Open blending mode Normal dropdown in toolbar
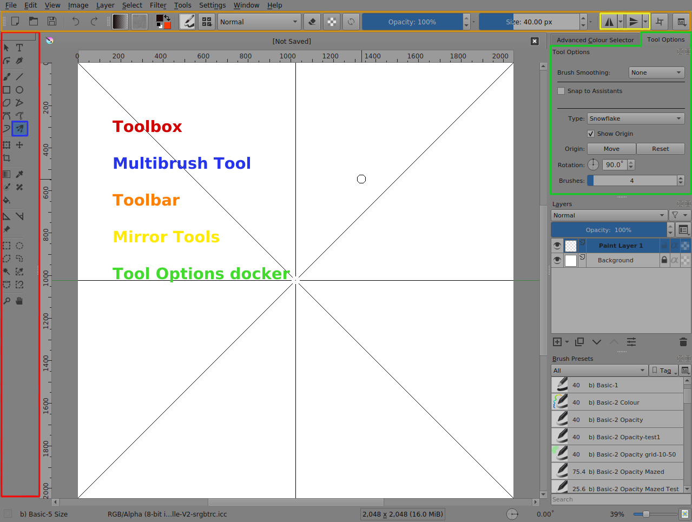Screen dimensions: 692x522 coord(259,22)
